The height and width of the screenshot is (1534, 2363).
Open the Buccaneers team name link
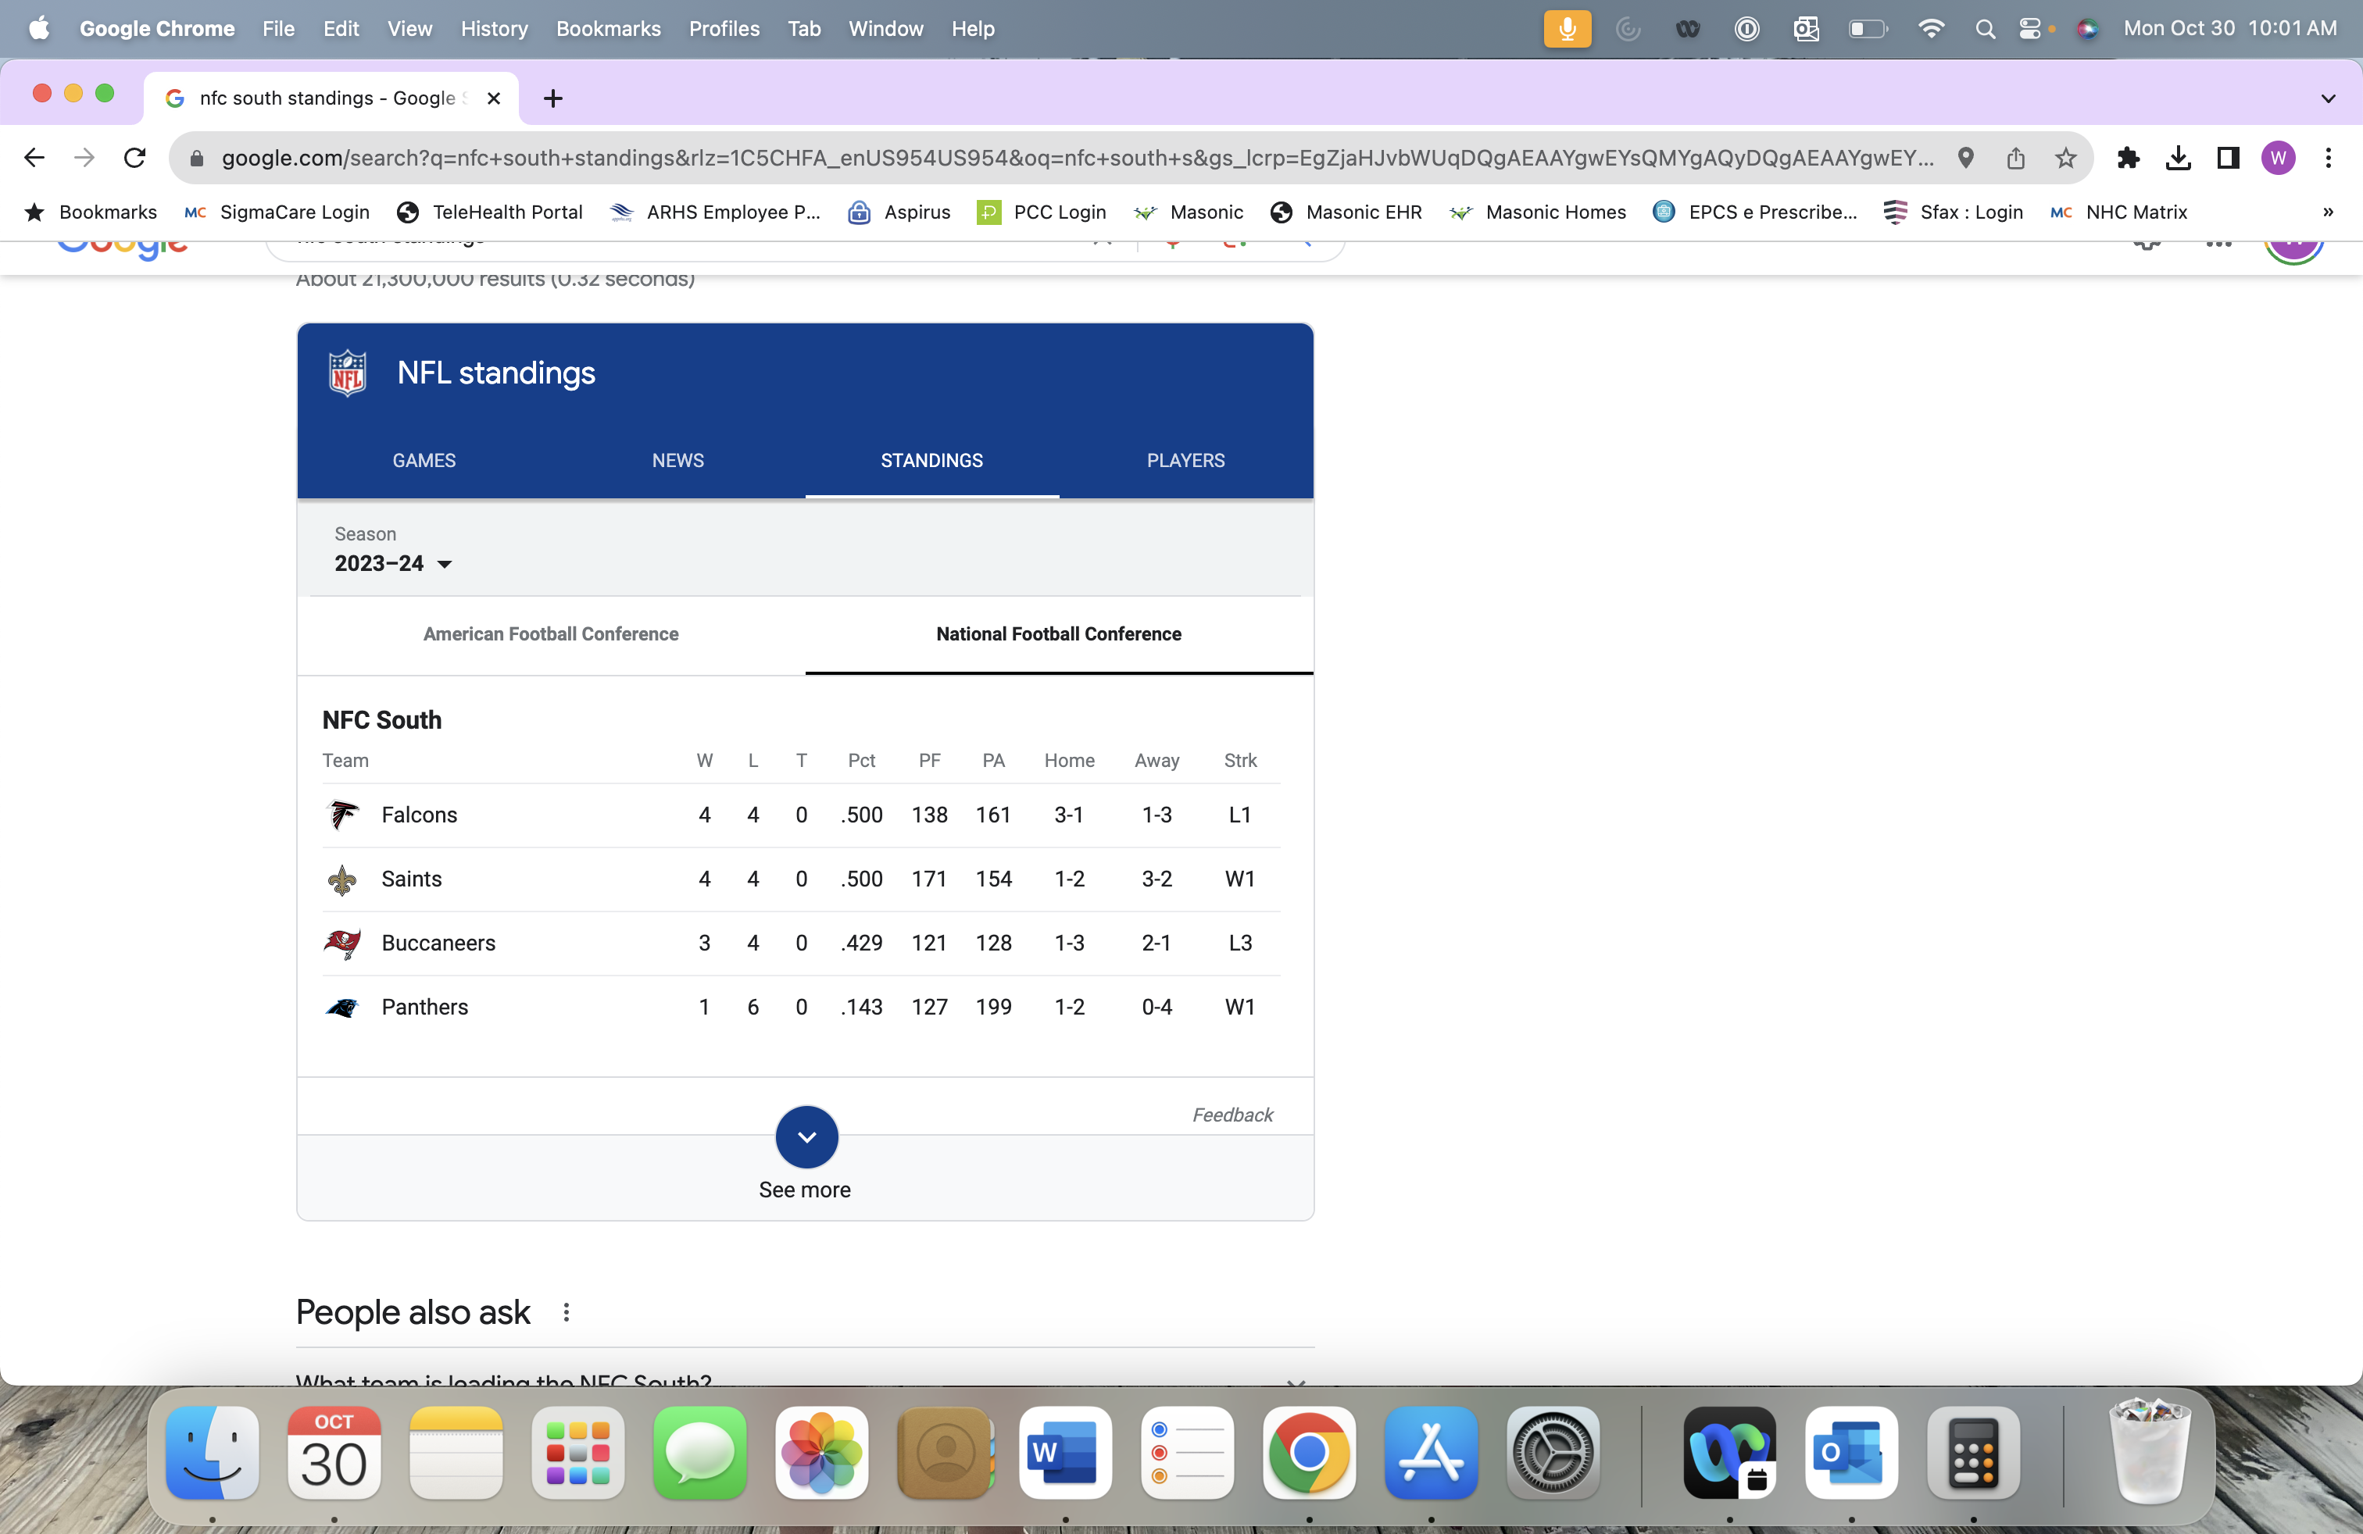pos(438,943)
